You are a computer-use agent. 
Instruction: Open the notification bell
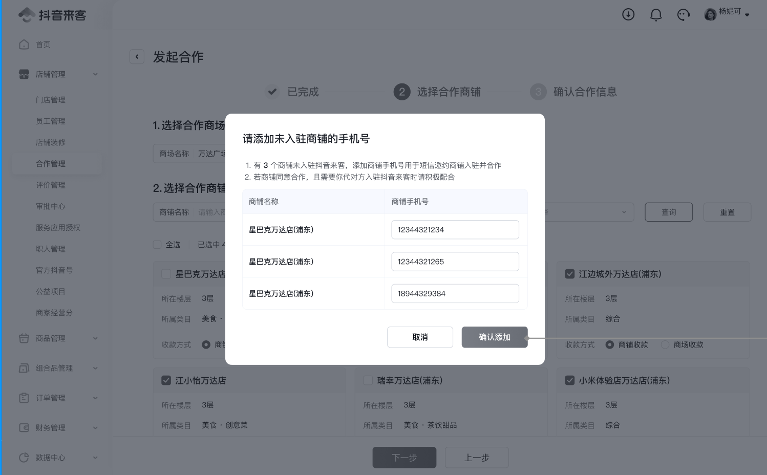click(x=656, y=15)
